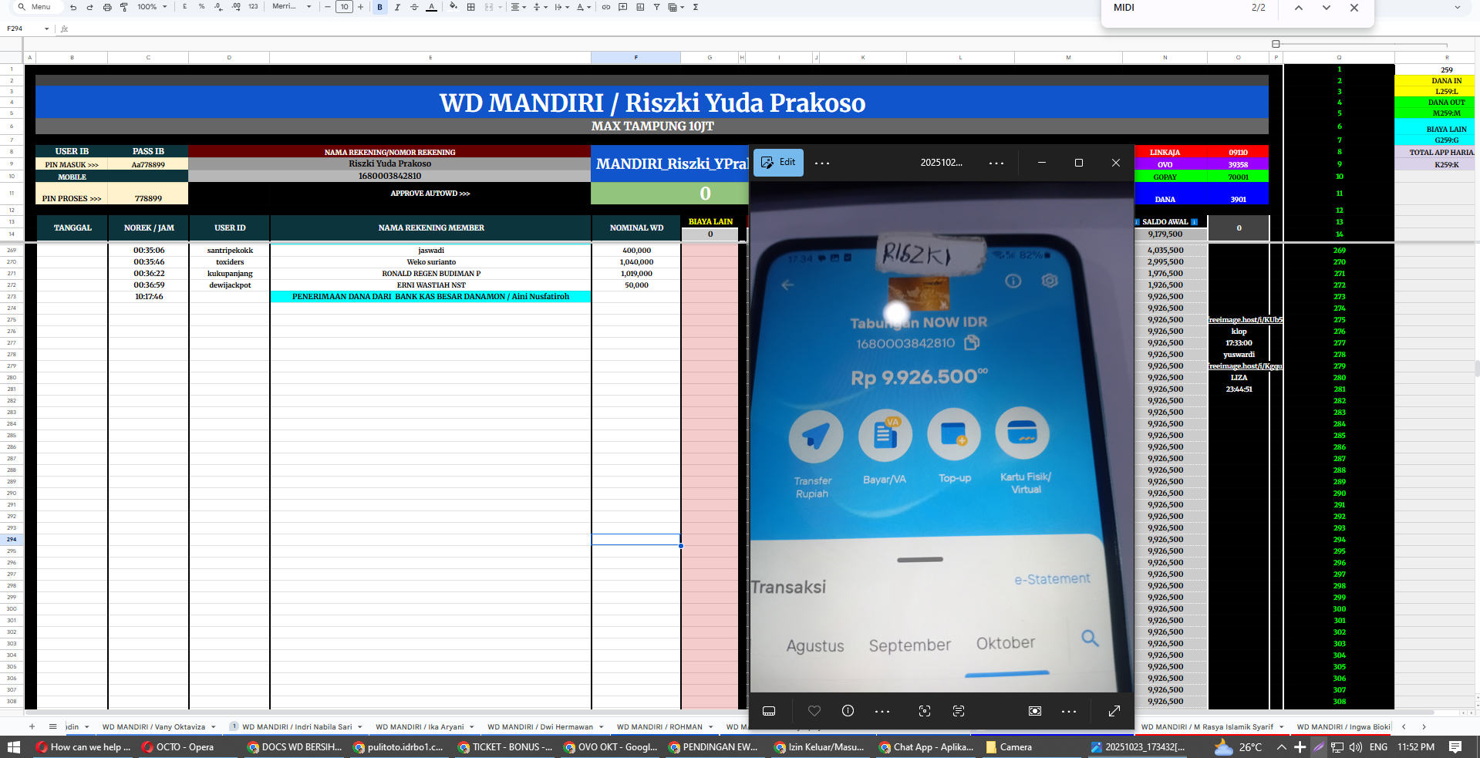Open the horizontal align dropdown

click(x=518, y=7)
